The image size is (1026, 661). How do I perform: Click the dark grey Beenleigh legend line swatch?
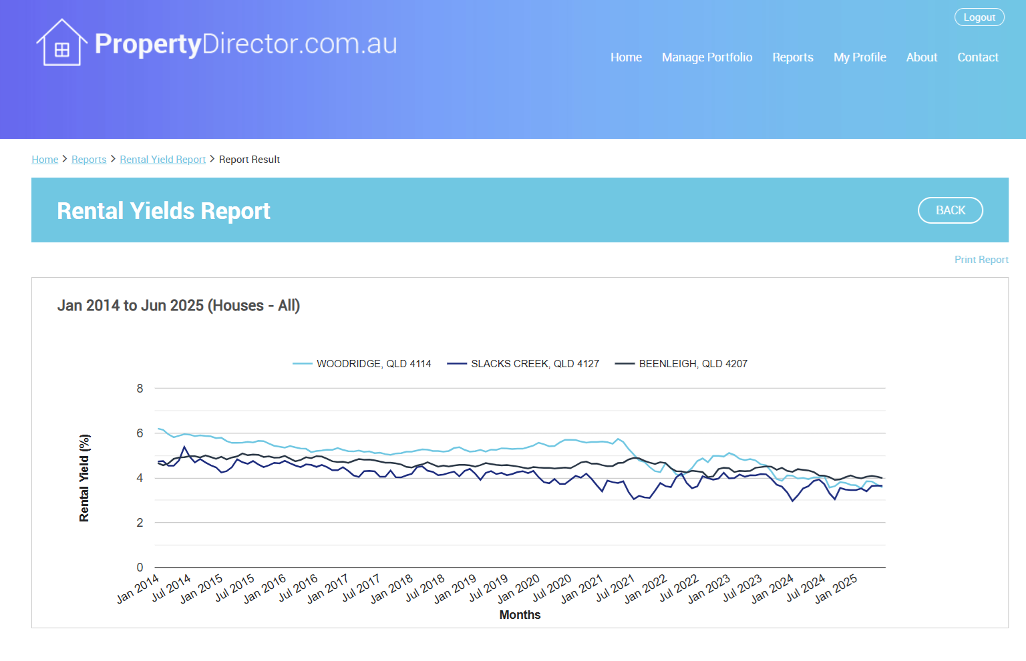625,364
